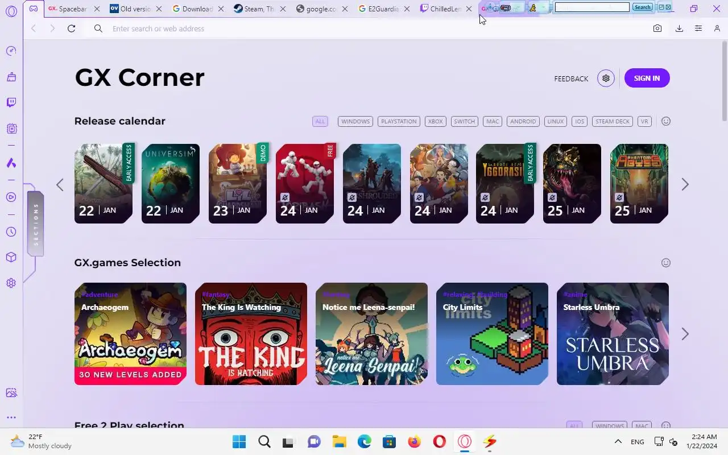Show hidden system tray icons chevron
This screenshot has width=728, height=455.
(x=618, y=441)
